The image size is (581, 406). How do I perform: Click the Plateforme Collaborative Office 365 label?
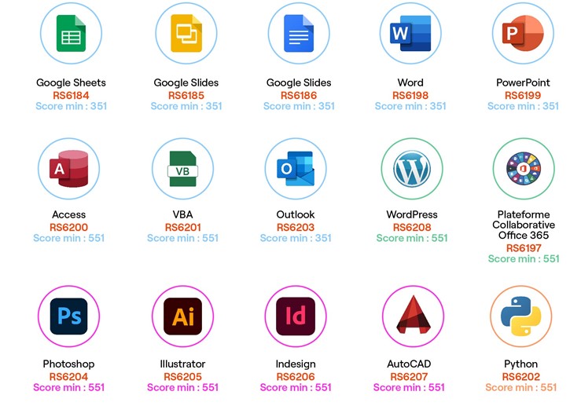click(524, 225)
